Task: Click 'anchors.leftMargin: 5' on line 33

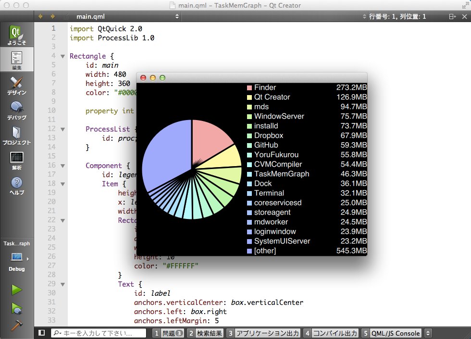Action: coord(176,321)
